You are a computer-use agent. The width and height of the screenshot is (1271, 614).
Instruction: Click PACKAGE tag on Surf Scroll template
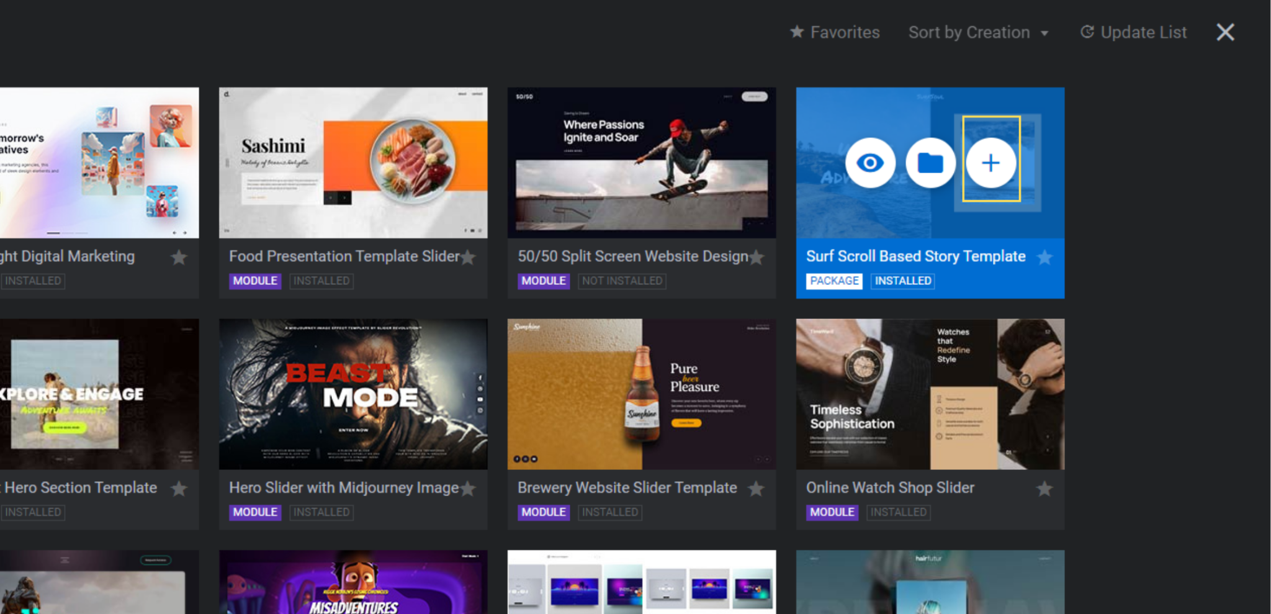point(834,281)
